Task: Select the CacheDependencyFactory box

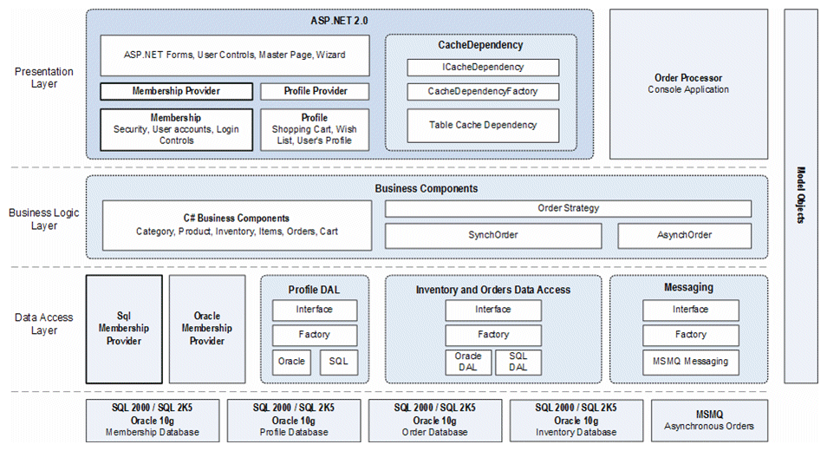Action: pos(483,92)
